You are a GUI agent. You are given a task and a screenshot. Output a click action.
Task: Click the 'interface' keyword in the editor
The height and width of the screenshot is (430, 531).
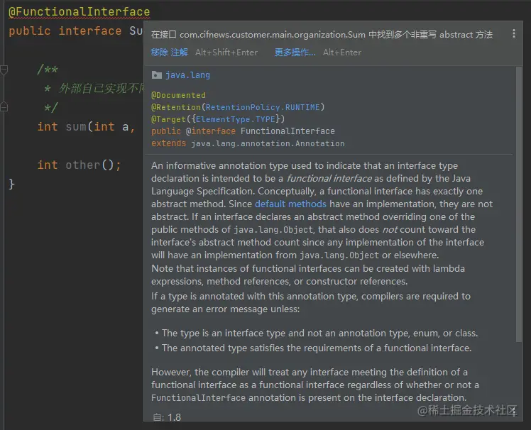point(90,31)
